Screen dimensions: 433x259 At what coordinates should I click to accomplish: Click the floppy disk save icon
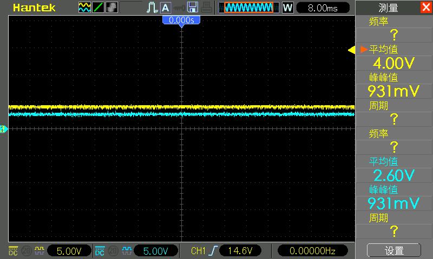(x=192, y=8)
